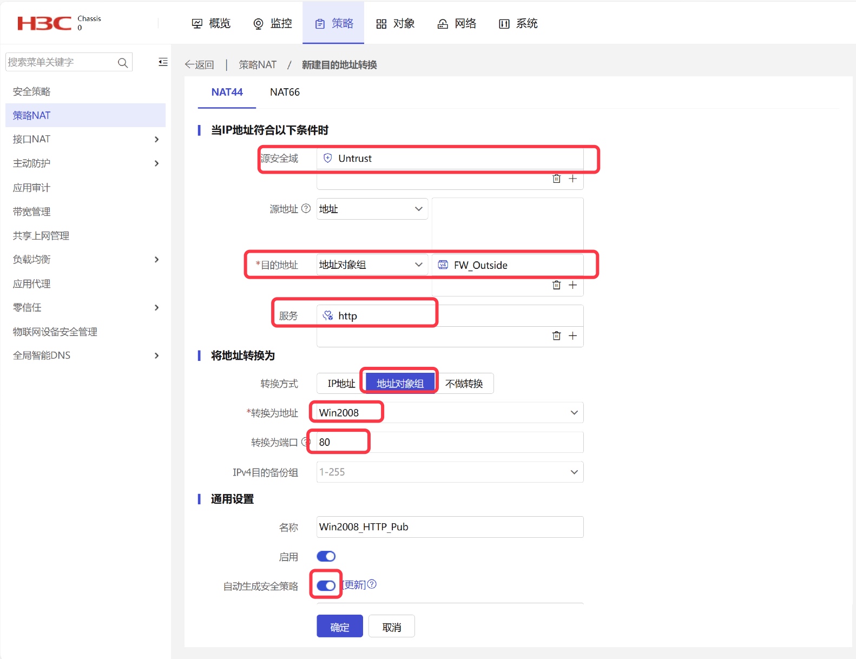The width and height of the screenshot is (856, 659).
Task: Expand 零信任 submenu
Action: pos(156,308)
